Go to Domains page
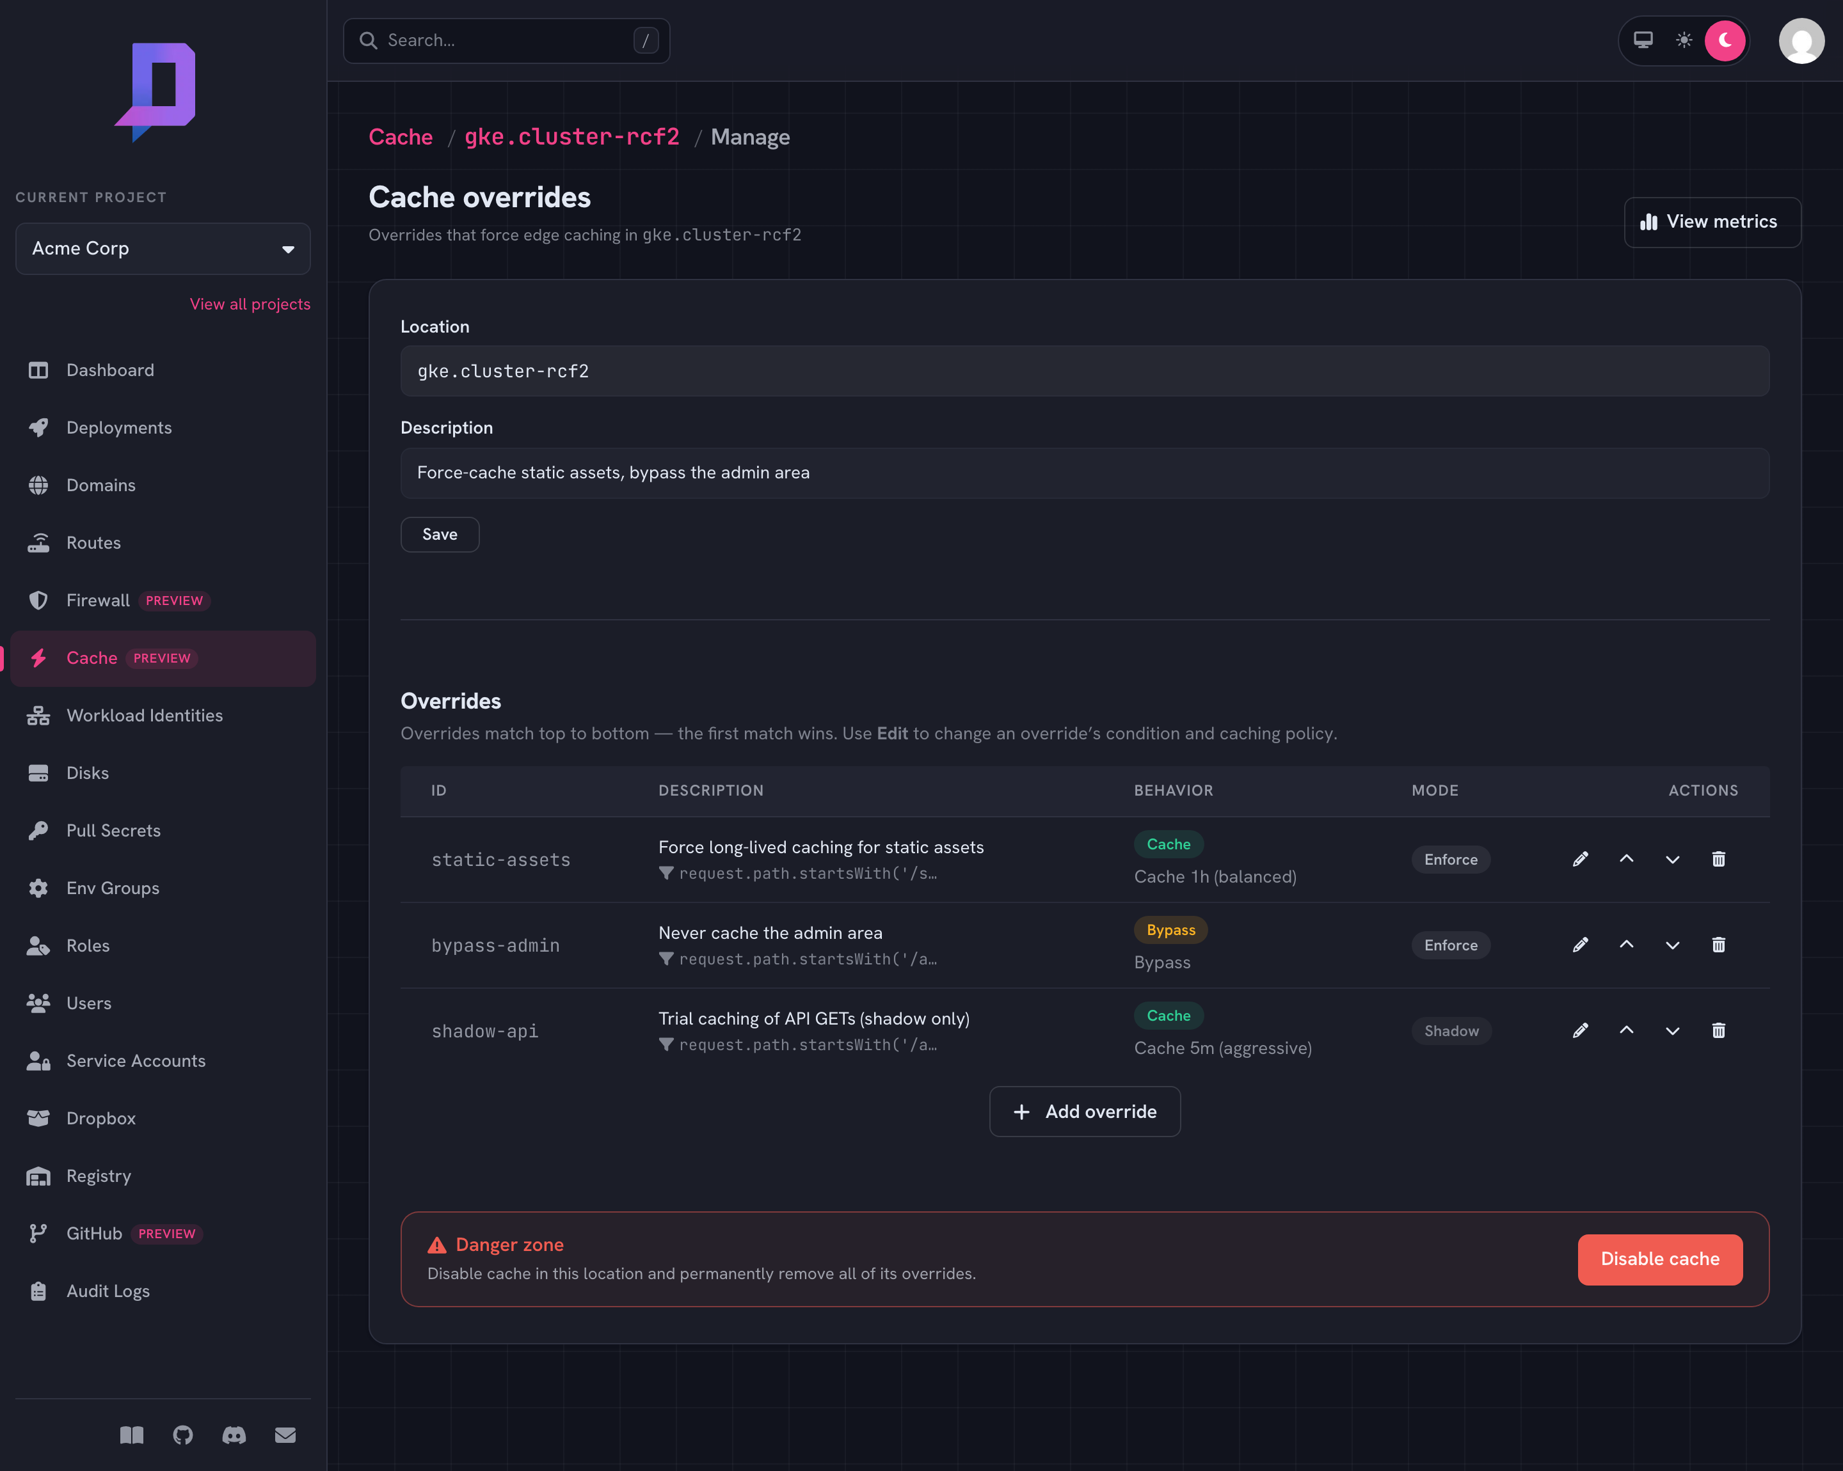Viewport: 1843px width, 1471px height. tap(163, 485)
